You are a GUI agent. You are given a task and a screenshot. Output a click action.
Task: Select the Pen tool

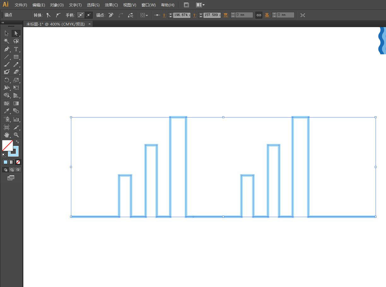[7, 49]
